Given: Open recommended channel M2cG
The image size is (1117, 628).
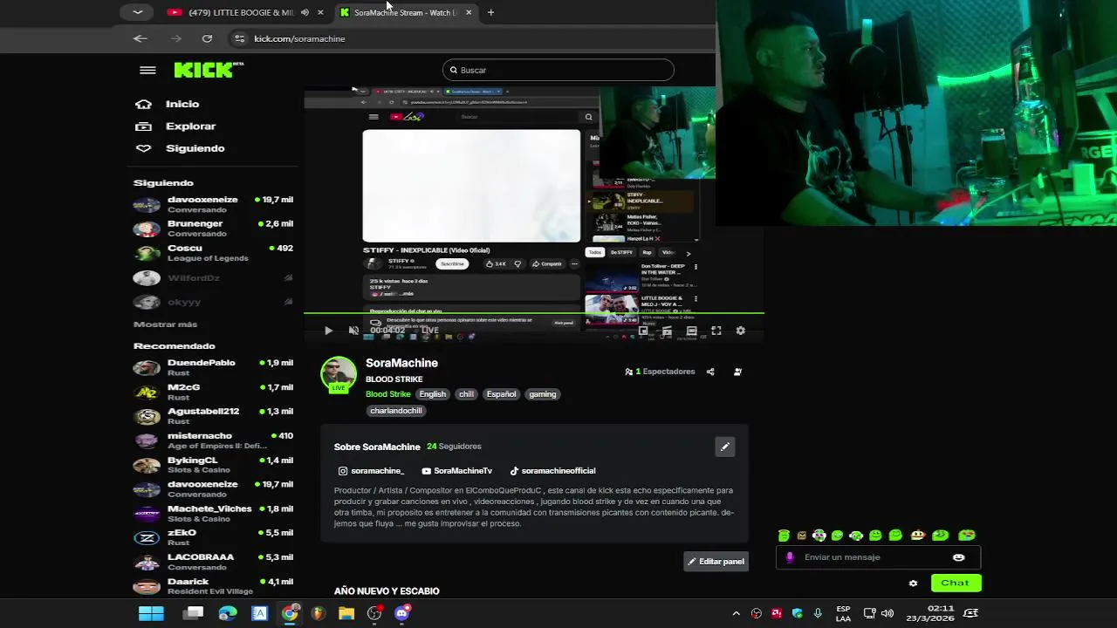Looking at the screenshot, I should click(213, 392).
